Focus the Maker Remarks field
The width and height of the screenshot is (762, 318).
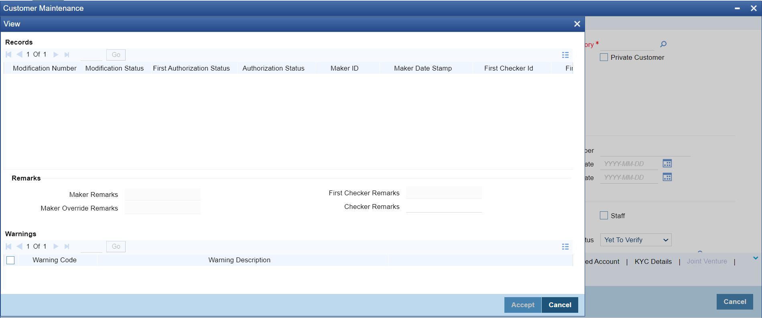(163, 194)
